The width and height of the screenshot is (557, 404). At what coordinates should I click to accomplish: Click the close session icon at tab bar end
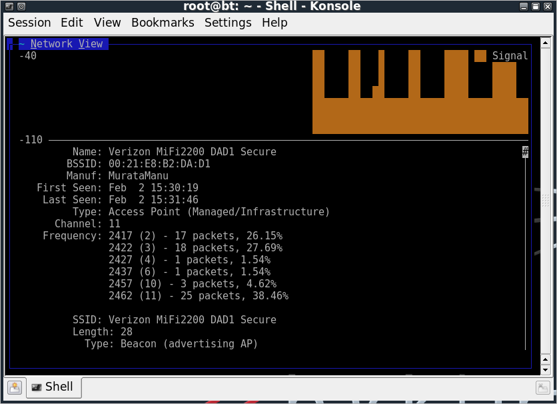pyautogui.click(x=542, y=387)
